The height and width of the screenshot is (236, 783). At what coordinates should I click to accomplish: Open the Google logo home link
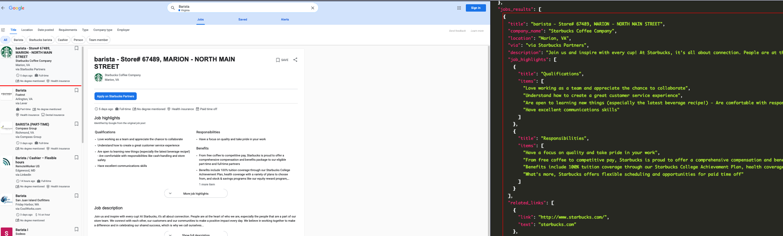coord(17,8)
